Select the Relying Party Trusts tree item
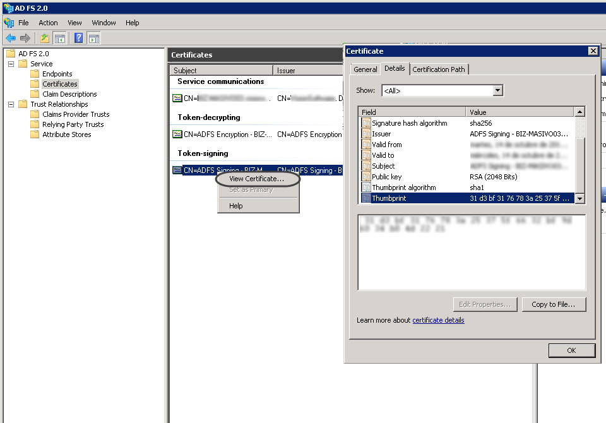Image resolution: width=606 pixels, height=423 pixels. tap(73, 124)
